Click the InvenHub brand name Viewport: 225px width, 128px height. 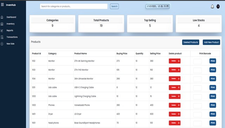click(11, 5)
